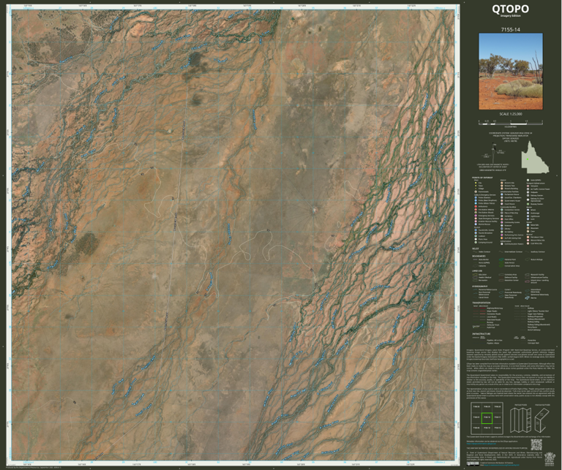Click the TRANSPORTATION legend heading

[482, 303]
